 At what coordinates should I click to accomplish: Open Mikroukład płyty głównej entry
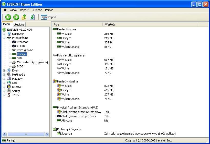tap(32, 62)
